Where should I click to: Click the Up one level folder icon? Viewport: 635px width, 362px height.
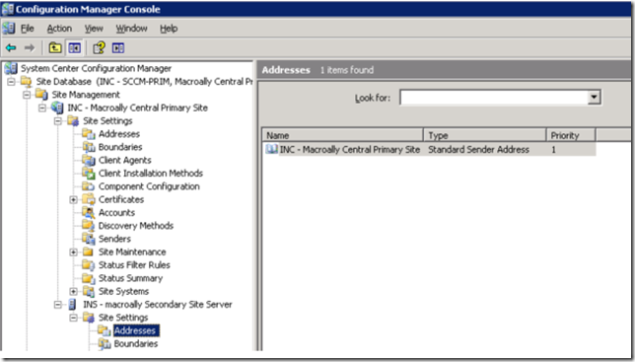click(x=55, y=48)
